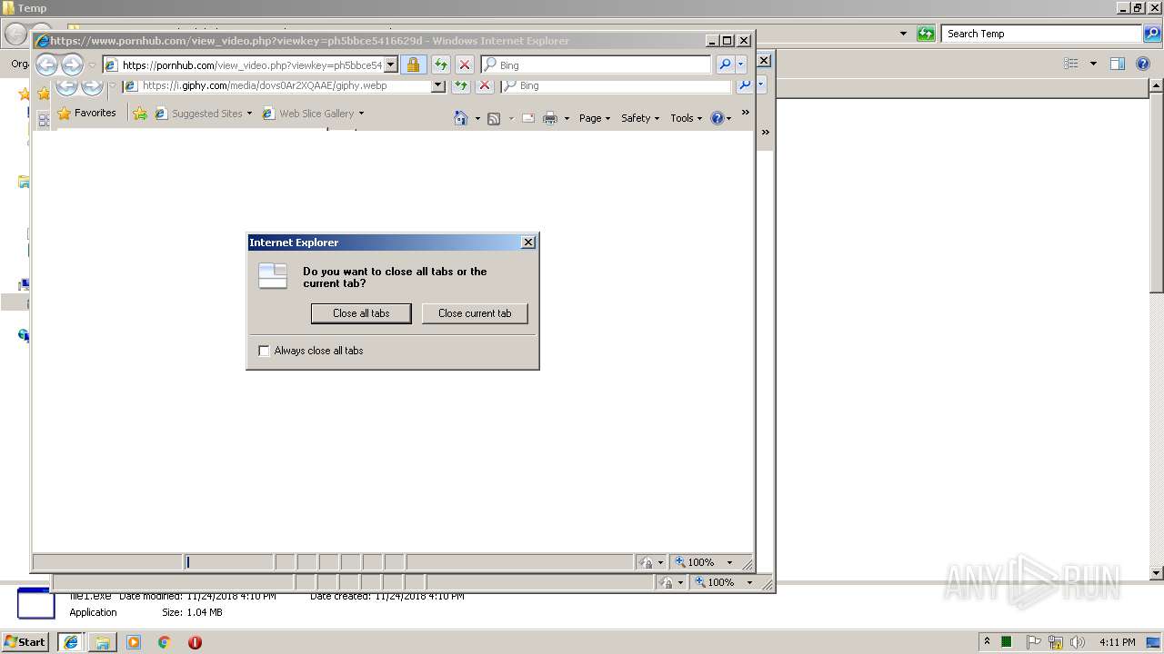Viewport: 1164px width, 654px height.
Task: Change the view using Explorer view icon
Action: (x=1071, y=64)
